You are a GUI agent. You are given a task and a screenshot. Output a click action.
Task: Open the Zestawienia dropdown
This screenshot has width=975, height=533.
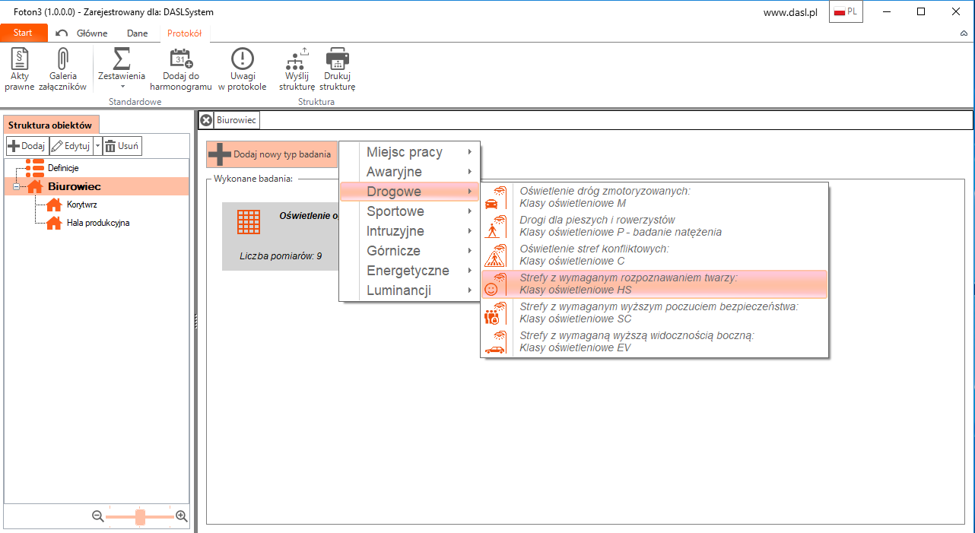pos(122,69)
